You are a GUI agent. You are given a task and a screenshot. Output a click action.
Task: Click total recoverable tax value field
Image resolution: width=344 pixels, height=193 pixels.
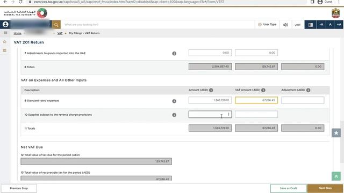[x=96, y=179]
